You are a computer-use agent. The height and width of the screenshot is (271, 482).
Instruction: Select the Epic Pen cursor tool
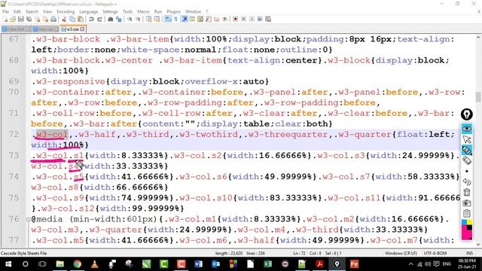pyautogui.click(x=467, y=139)
